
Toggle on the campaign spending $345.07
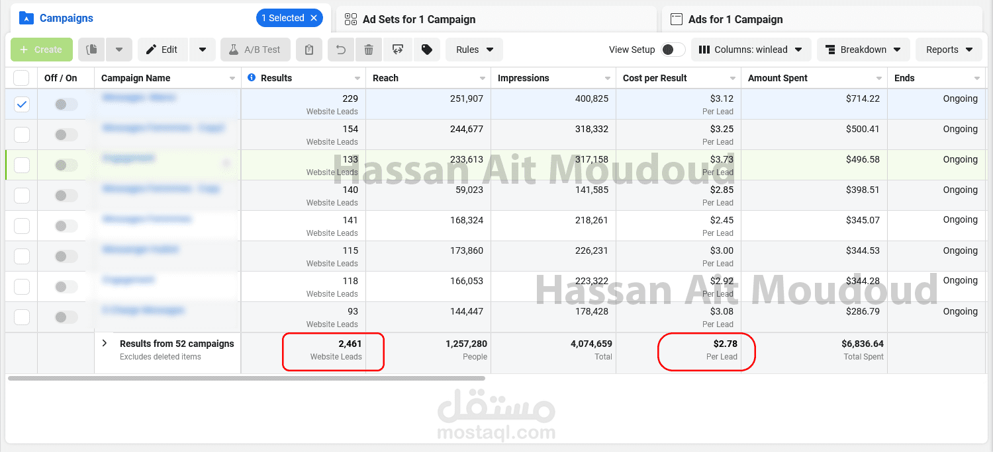[x=66, y=226]
